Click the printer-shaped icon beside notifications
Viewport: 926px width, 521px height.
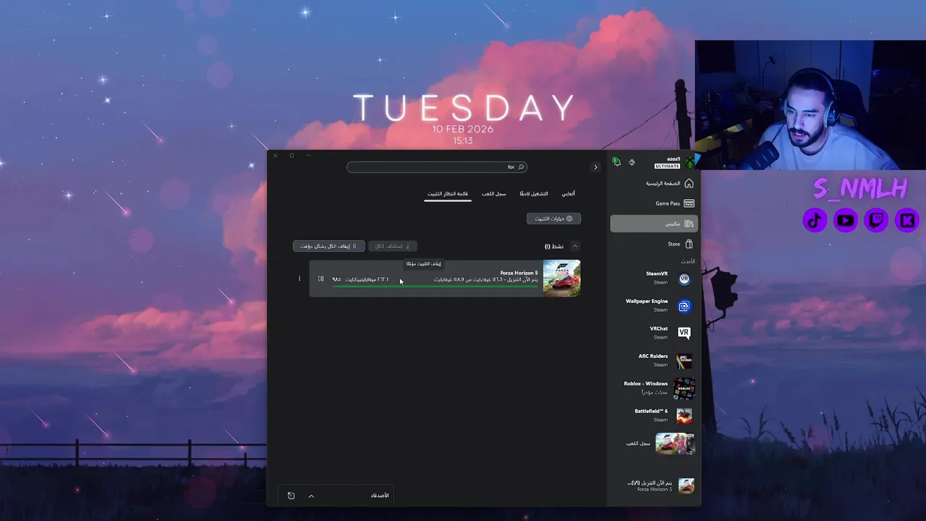click(632, 162)
